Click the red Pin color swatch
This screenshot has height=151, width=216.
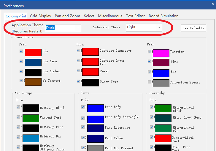click(33, 52)
